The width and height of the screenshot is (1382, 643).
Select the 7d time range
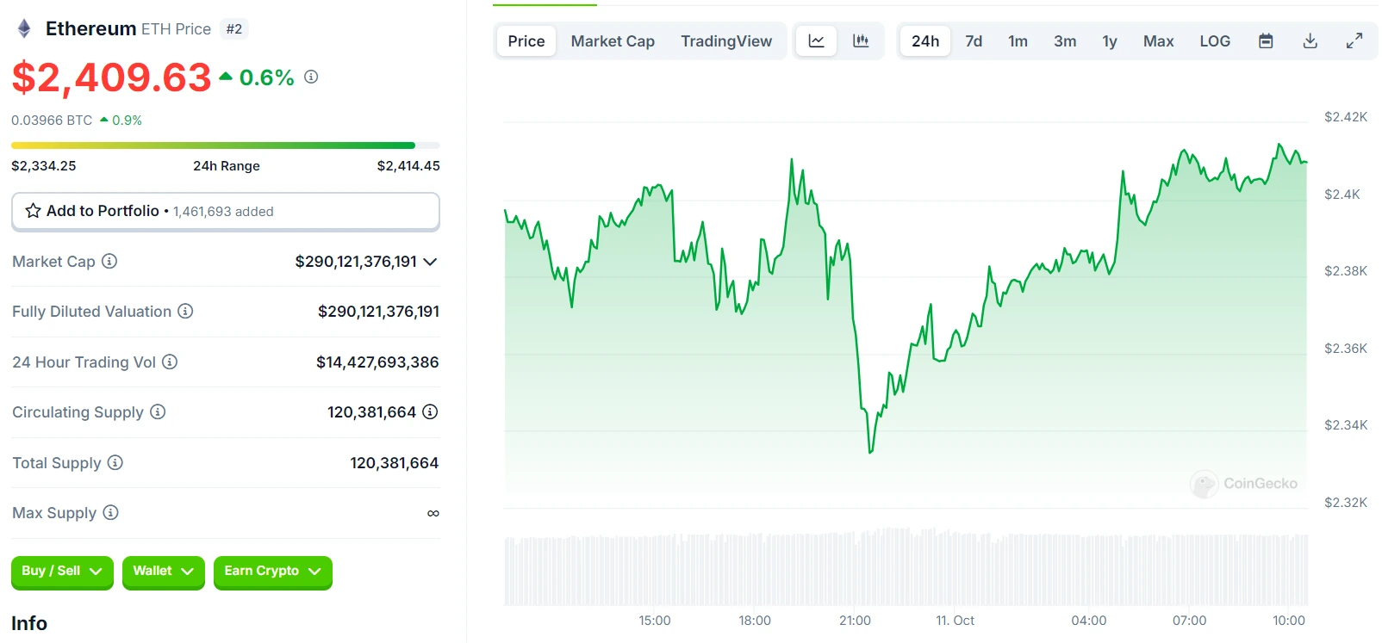pos(974,40)
